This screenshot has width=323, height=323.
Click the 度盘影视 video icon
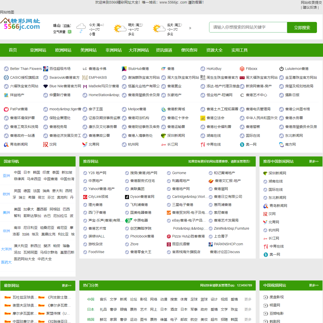[x=265, y=297]
